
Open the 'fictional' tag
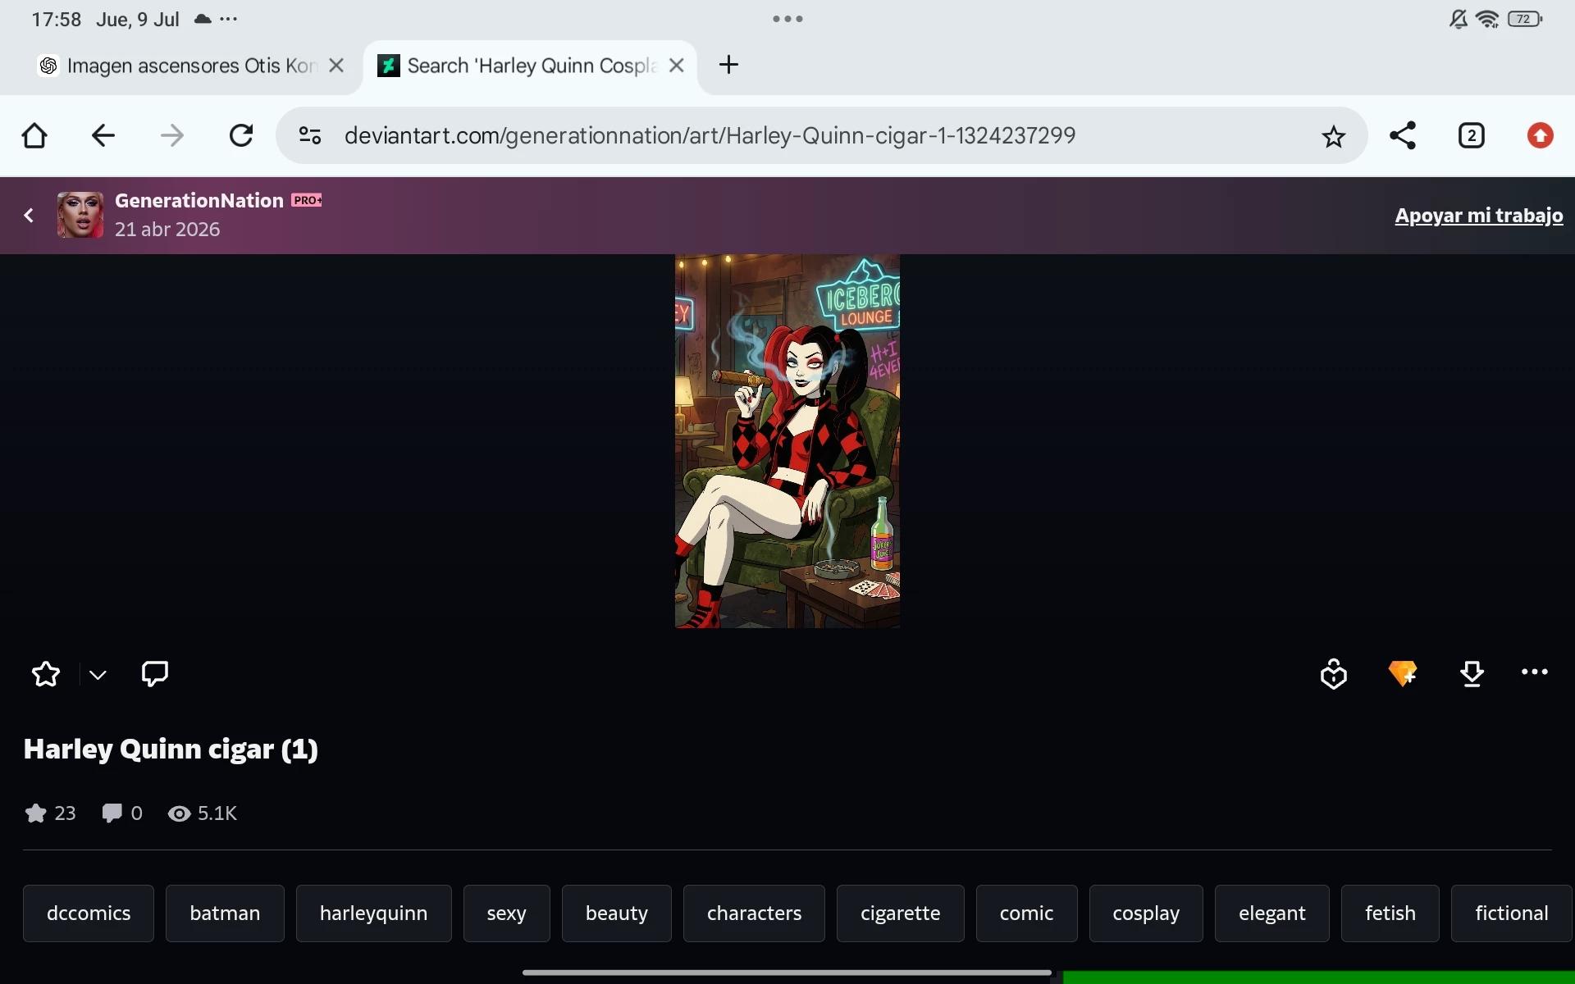click(x=1512, y=913)
